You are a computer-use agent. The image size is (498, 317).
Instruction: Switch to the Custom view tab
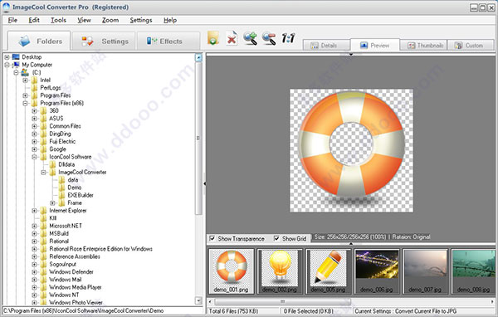pyautogui.click(x=471, y=46)
